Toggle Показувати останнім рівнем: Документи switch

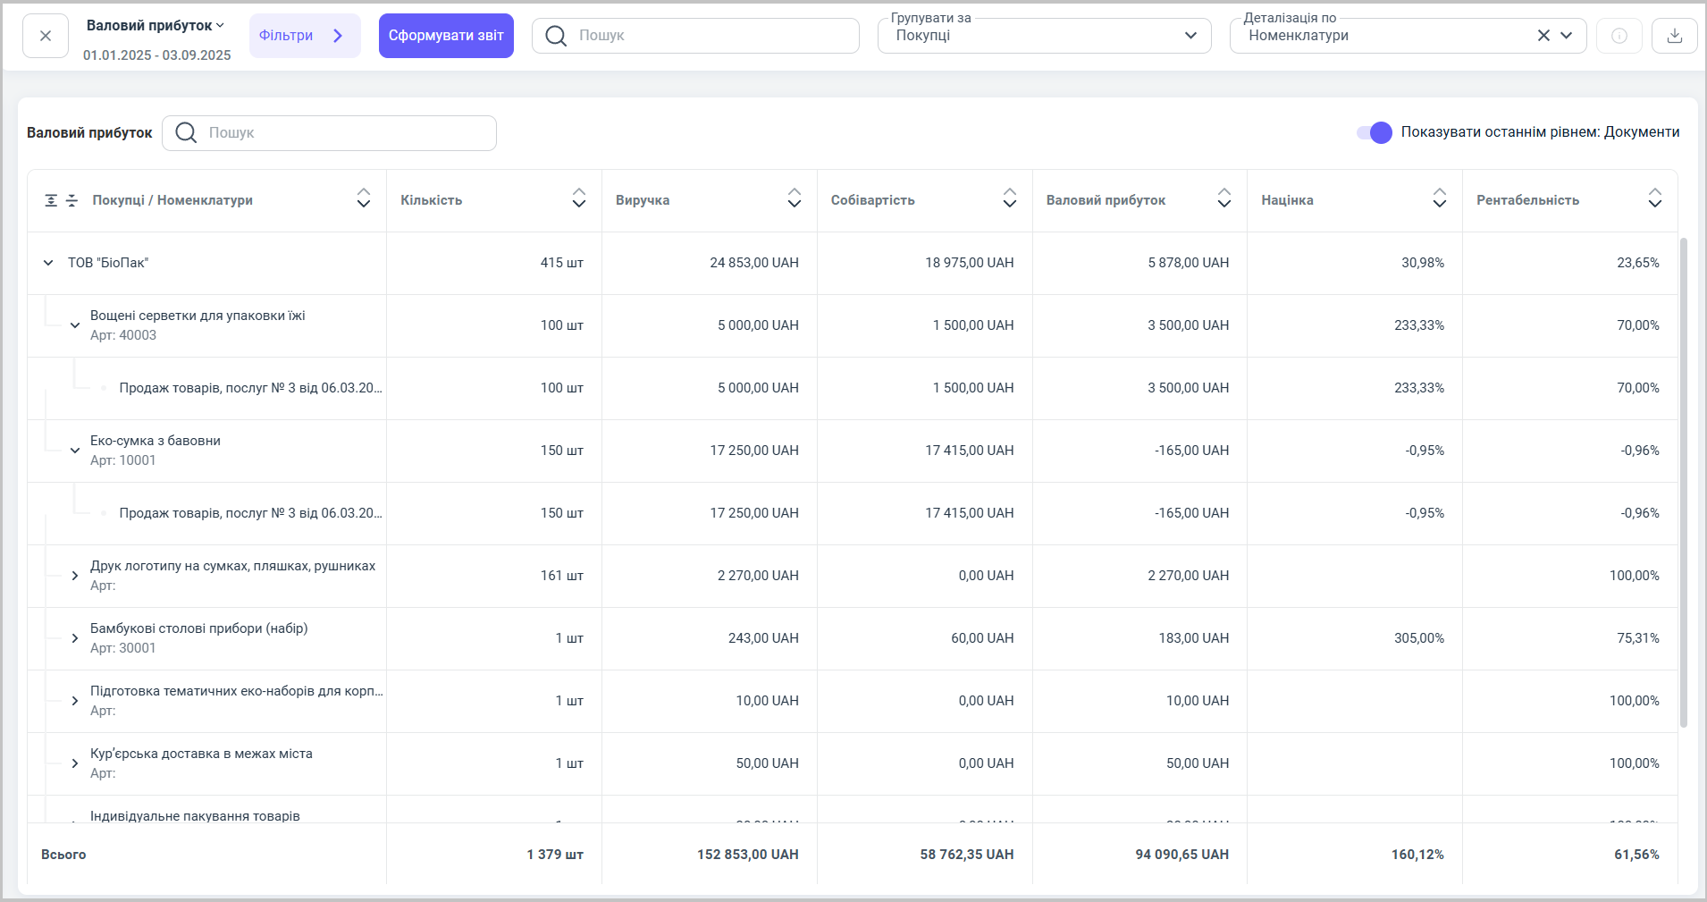[x=1374, y=132]
